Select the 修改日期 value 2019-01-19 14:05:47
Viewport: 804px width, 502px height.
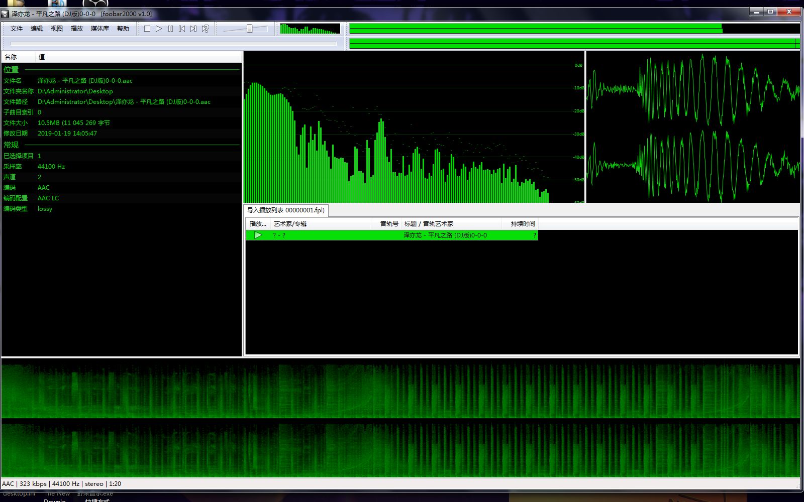coord(67,133)
